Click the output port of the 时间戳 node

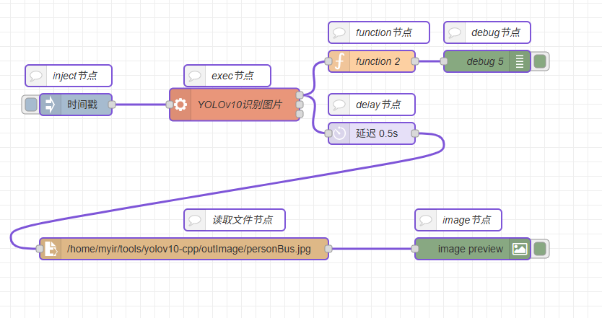[112, 105]
